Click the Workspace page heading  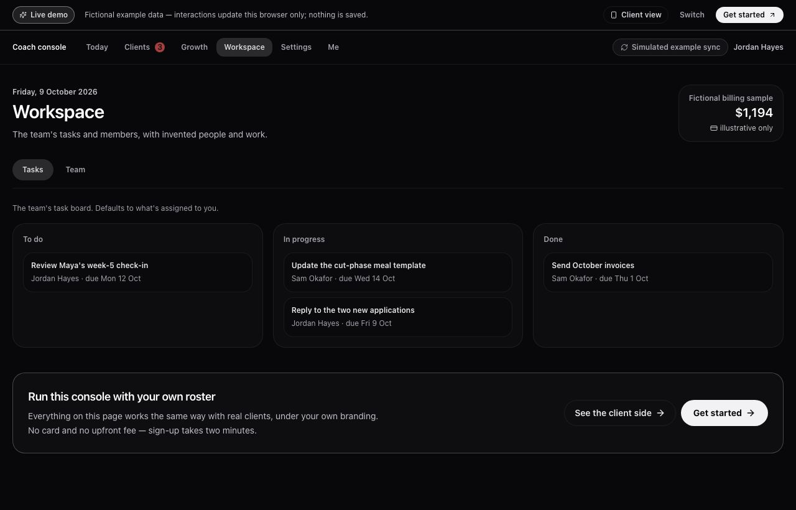[x=58, y=112]
